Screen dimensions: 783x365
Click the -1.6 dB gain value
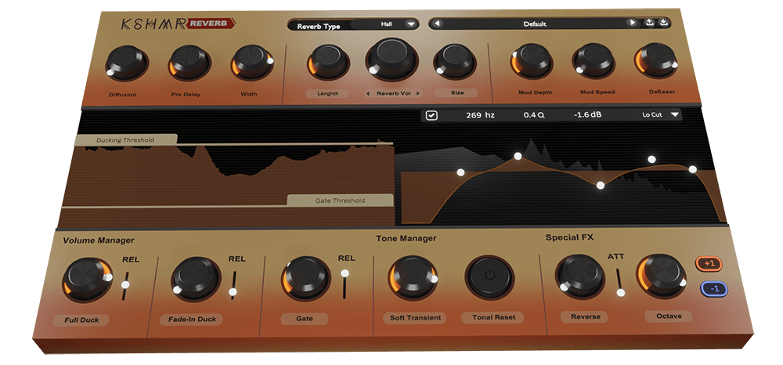[x=587, y=114]
